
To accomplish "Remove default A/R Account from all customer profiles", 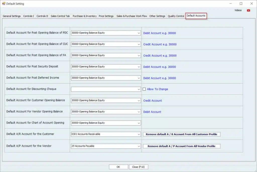I will (181, 134).
